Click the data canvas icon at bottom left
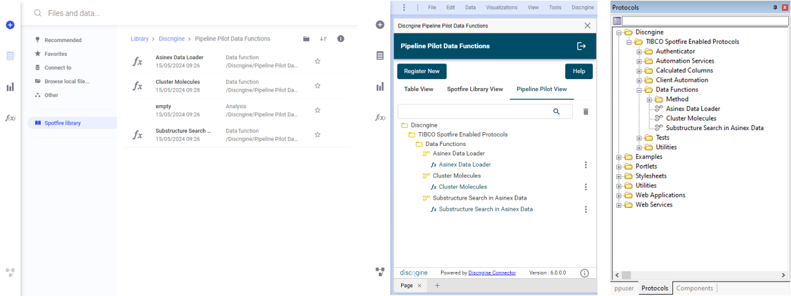This screenshot has width=791, height=296. 10,273
